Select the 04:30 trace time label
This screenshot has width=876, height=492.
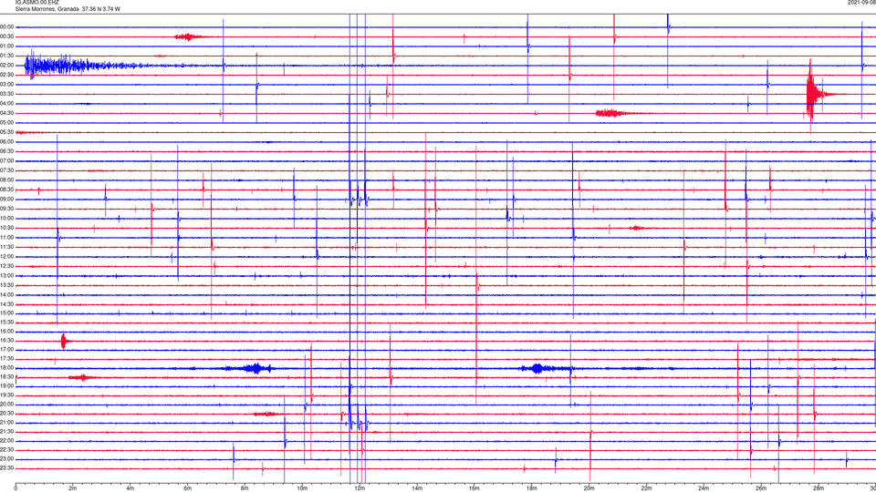[7, 113]
